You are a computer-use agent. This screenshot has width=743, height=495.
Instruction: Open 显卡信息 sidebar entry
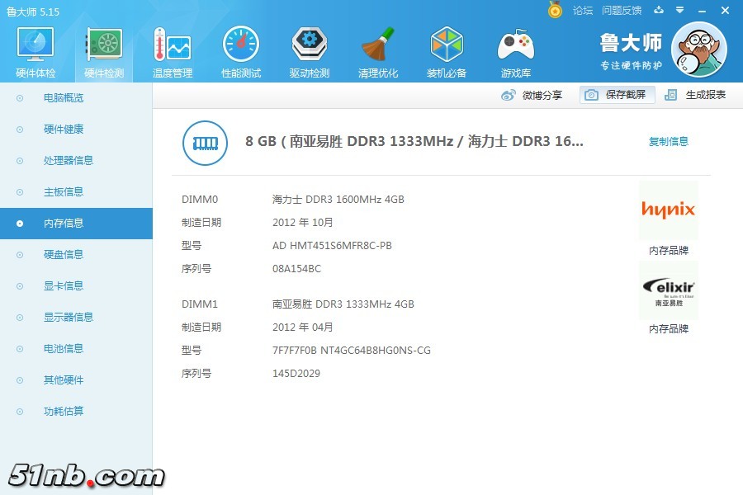click(x=64, y=286)
